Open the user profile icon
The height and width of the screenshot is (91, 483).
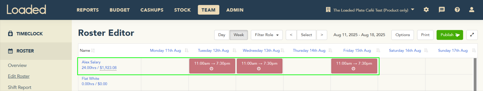click(x=471, y=10)
